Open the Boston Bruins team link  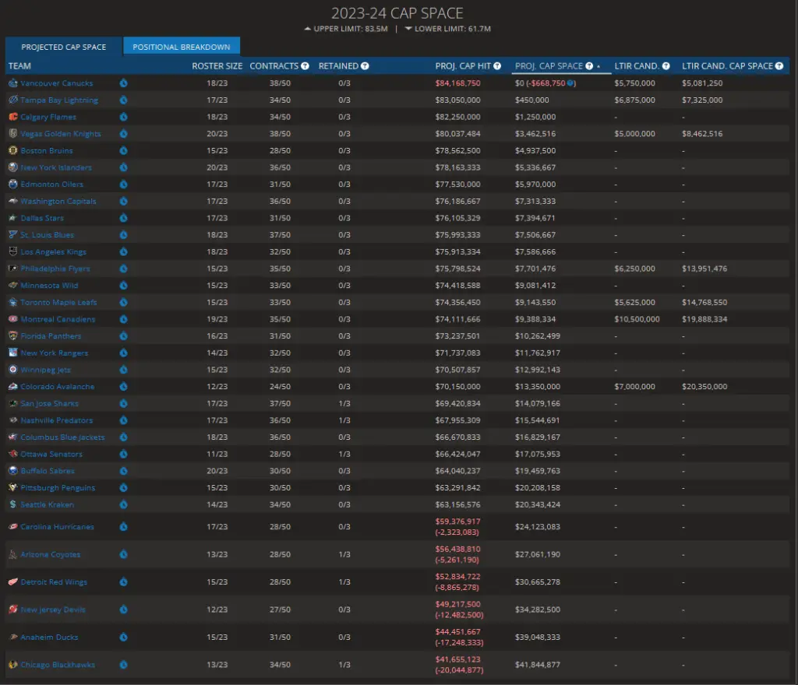tap(46, 150)
